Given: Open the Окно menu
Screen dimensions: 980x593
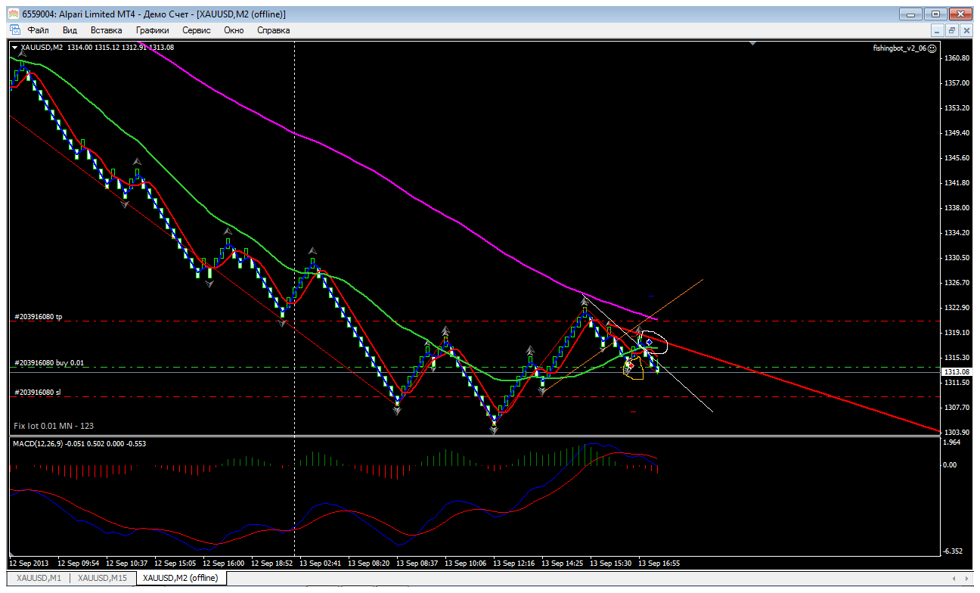Looking at the screenshot, I should pyautogui.click(x=234, y=30).
